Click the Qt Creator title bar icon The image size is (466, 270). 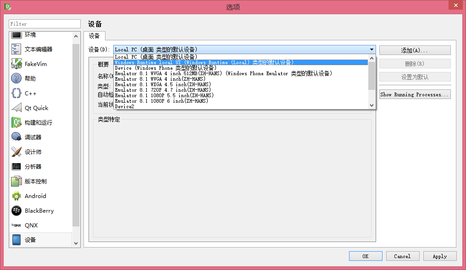pos(8,6)
